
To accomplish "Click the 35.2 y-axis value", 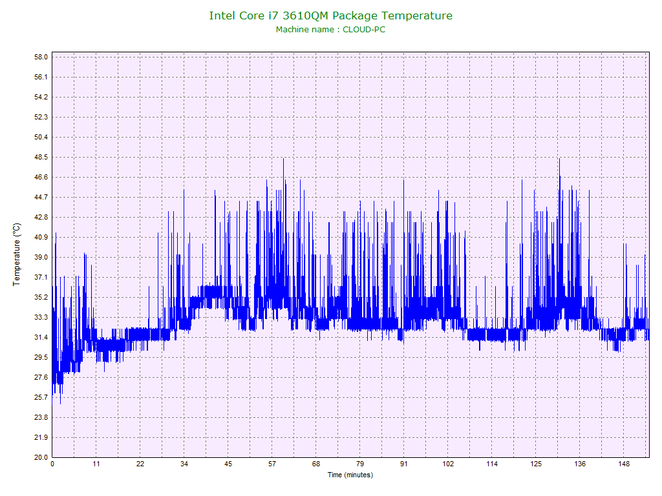I will click(41, 297).
